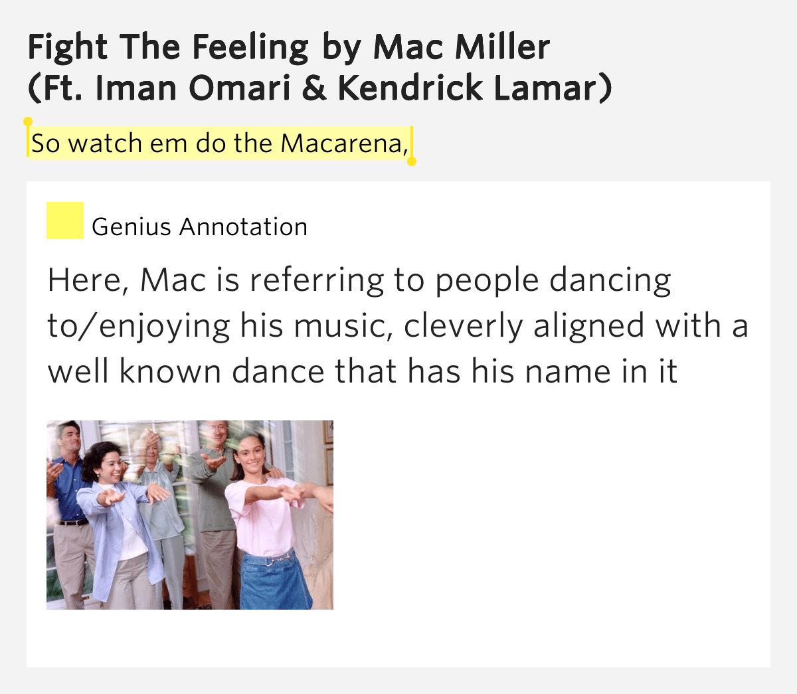
Task: Click the yellow Genius square icon
Action: [65, 220]
